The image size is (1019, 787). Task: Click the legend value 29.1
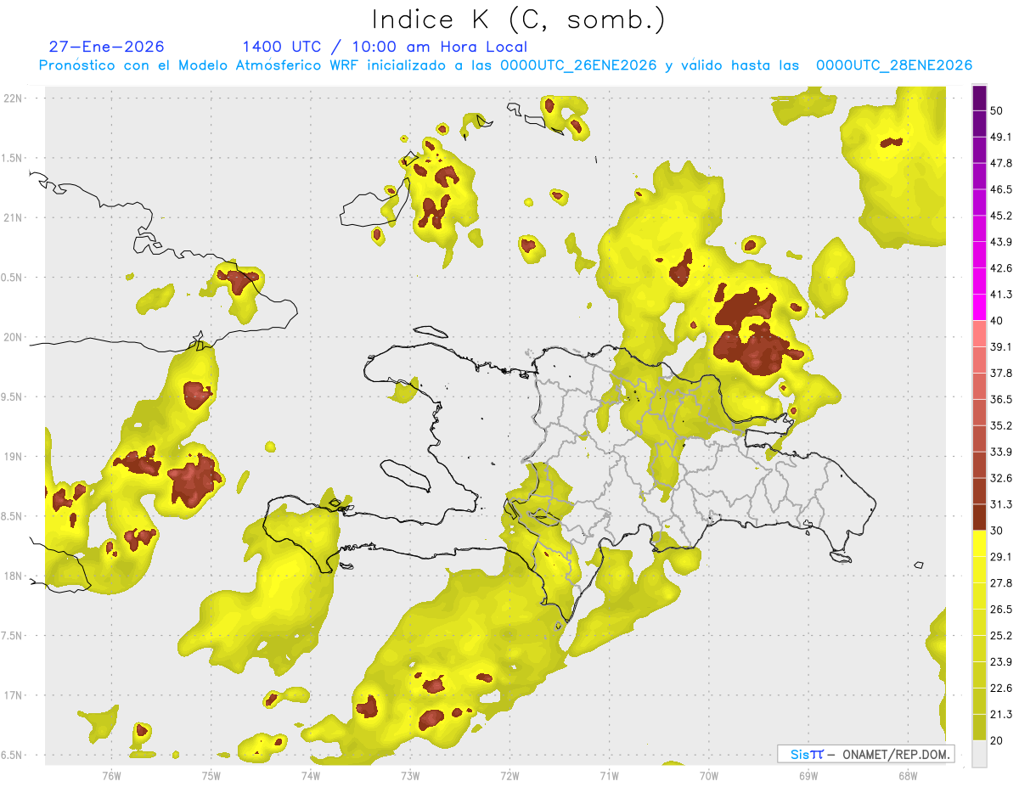1002,557
